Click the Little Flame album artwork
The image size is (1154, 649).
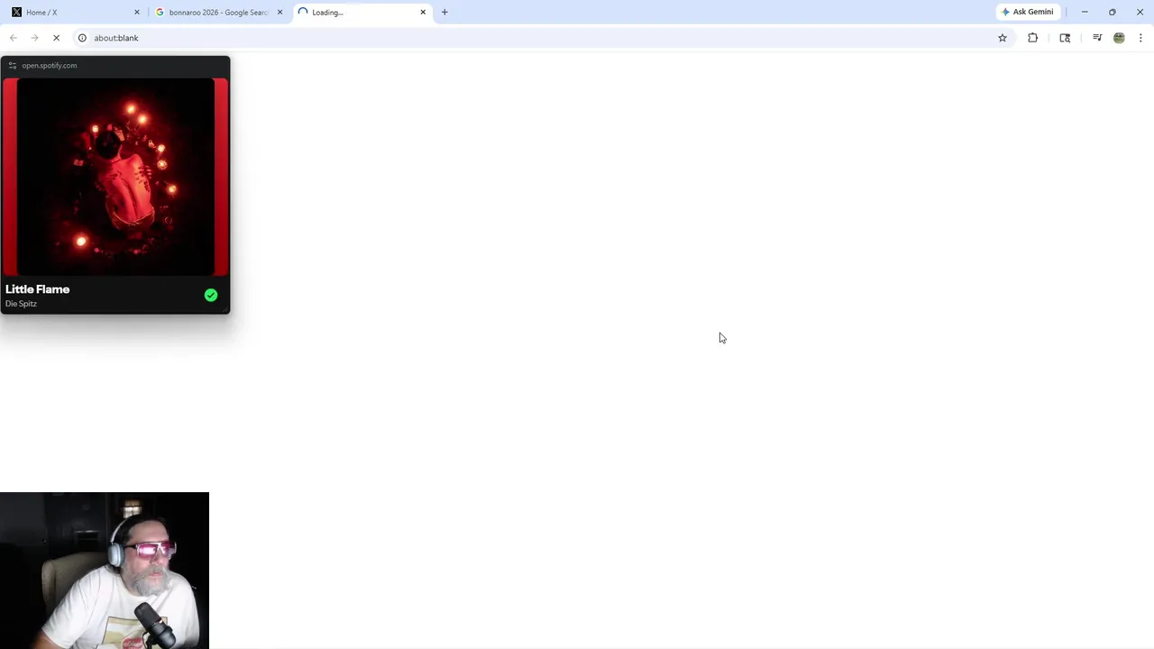coord(115,177)
